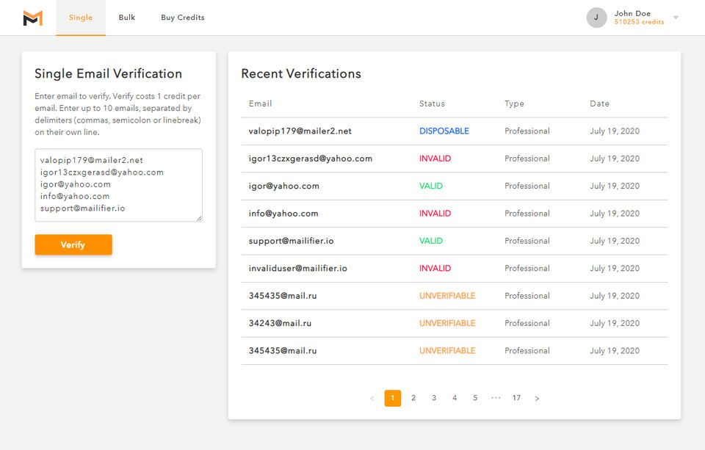The width and height of the screenshot is (705, 450).
Task: Jump to last page 17
Action: [516, 398]
